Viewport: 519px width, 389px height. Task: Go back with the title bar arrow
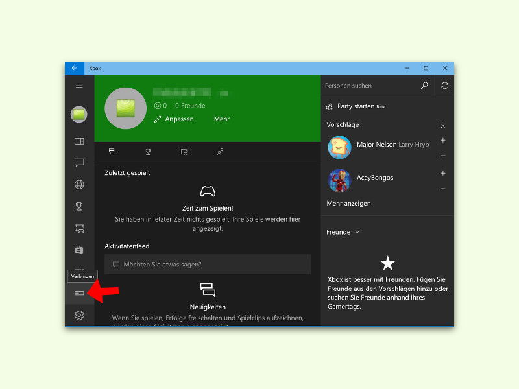tap(75, 68)
